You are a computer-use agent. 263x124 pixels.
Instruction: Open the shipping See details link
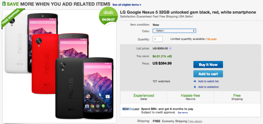pyautogui.click(x=196, y=122)
